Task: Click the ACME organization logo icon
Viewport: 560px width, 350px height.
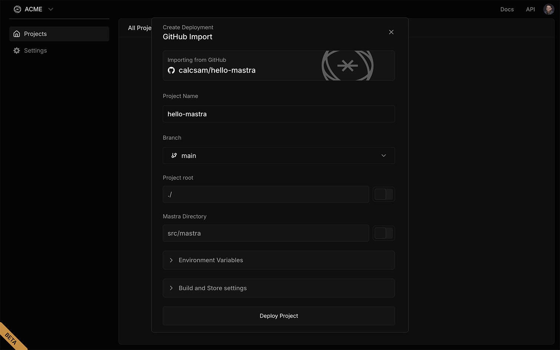Action: [x=17, y=9]
